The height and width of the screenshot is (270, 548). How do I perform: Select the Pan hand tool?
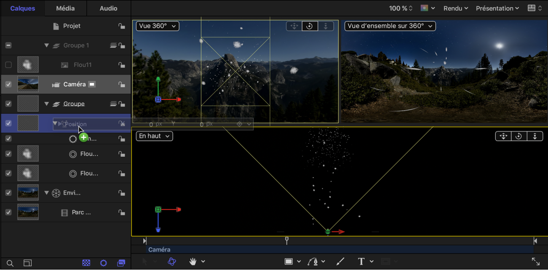point(193,262)
